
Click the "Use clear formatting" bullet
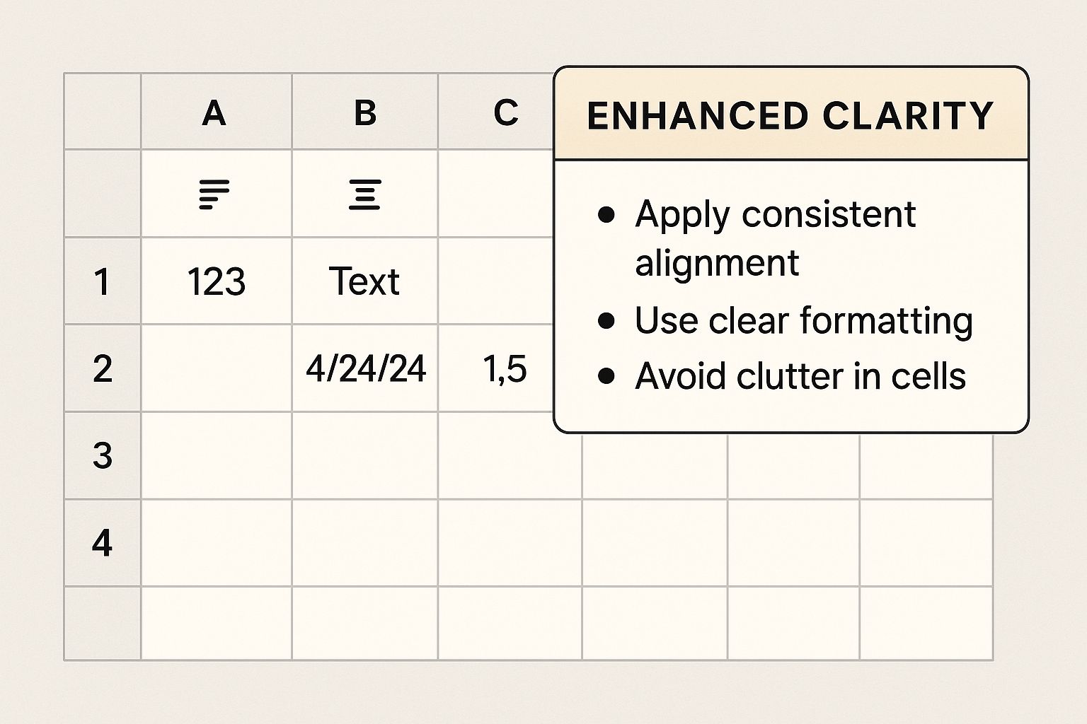(803, 320)
